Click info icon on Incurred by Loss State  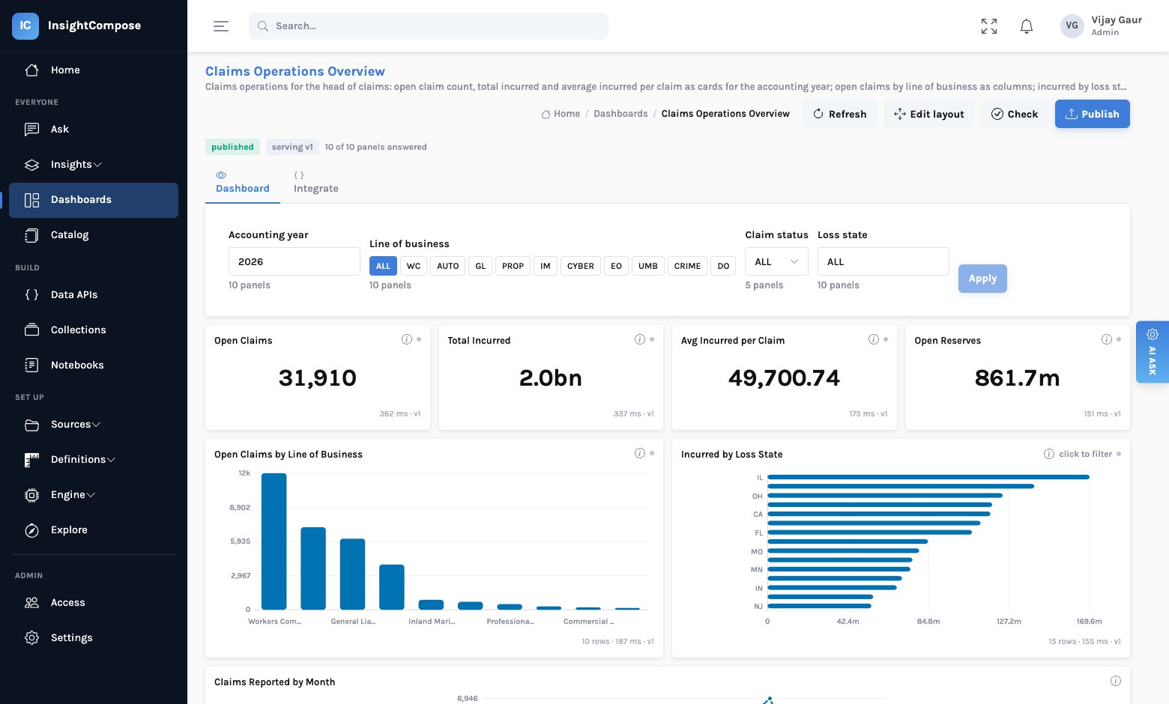[x=1049, y=454]
